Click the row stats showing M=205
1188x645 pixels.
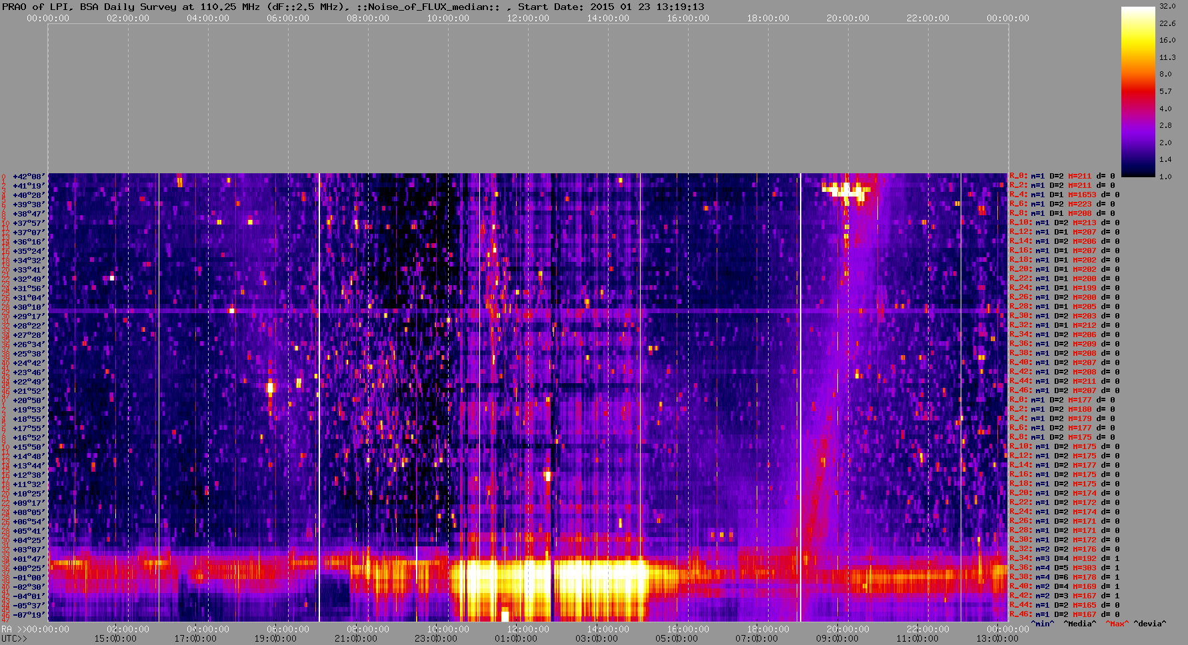coord(1065,307)
